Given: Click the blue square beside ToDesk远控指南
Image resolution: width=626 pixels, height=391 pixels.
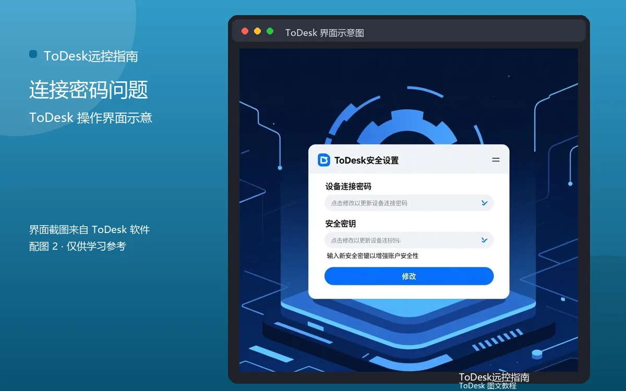Looking at the screenshot, I should pyautogui.click(x=33, y=54).
